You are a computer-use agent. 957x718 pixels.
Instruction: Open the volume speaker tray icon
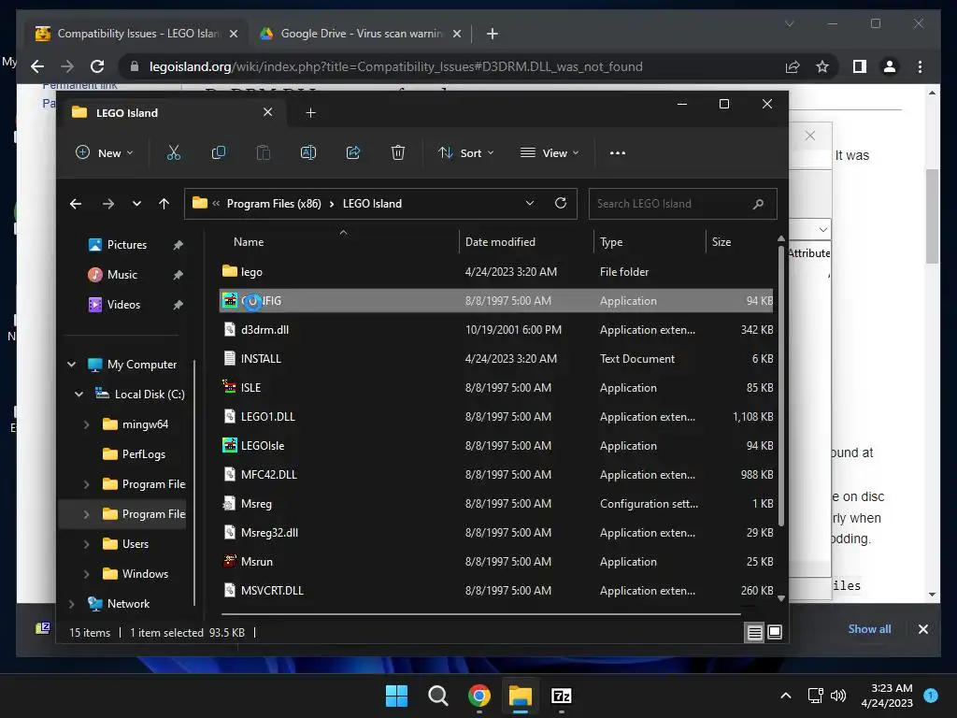(838, 696)
